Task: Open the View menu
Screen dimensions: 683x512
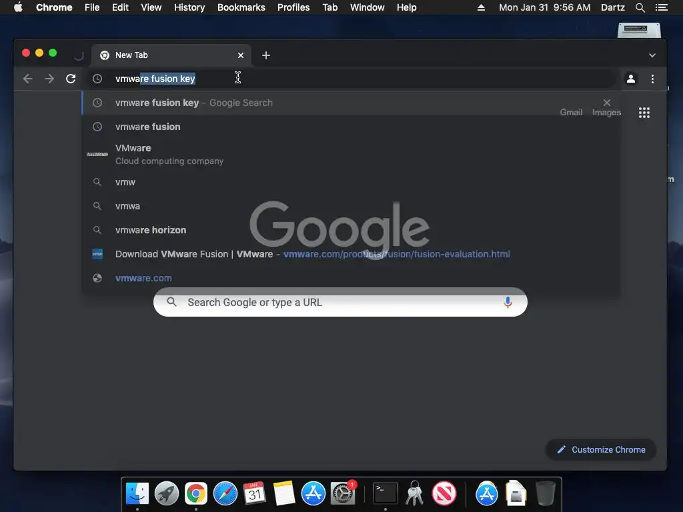Action: 151,7
